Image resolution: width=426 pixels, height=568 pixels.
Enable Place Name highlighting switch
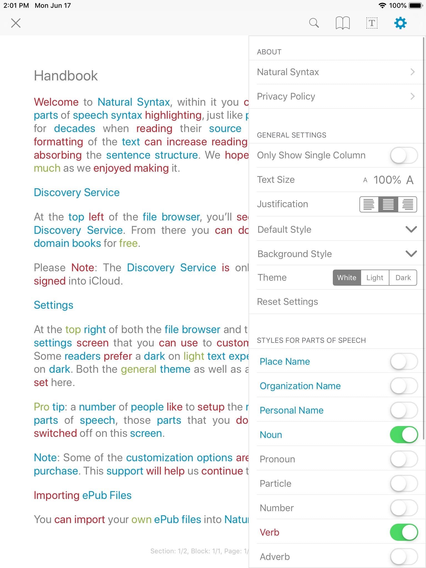404,362
